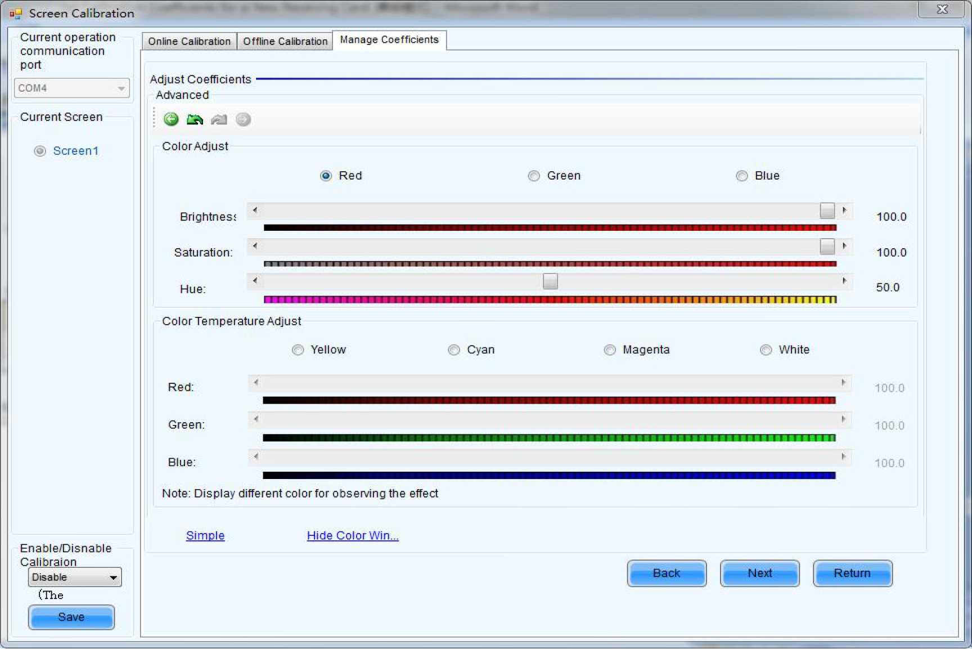Click the Color Temperature Blue slider track

(550, 456)
